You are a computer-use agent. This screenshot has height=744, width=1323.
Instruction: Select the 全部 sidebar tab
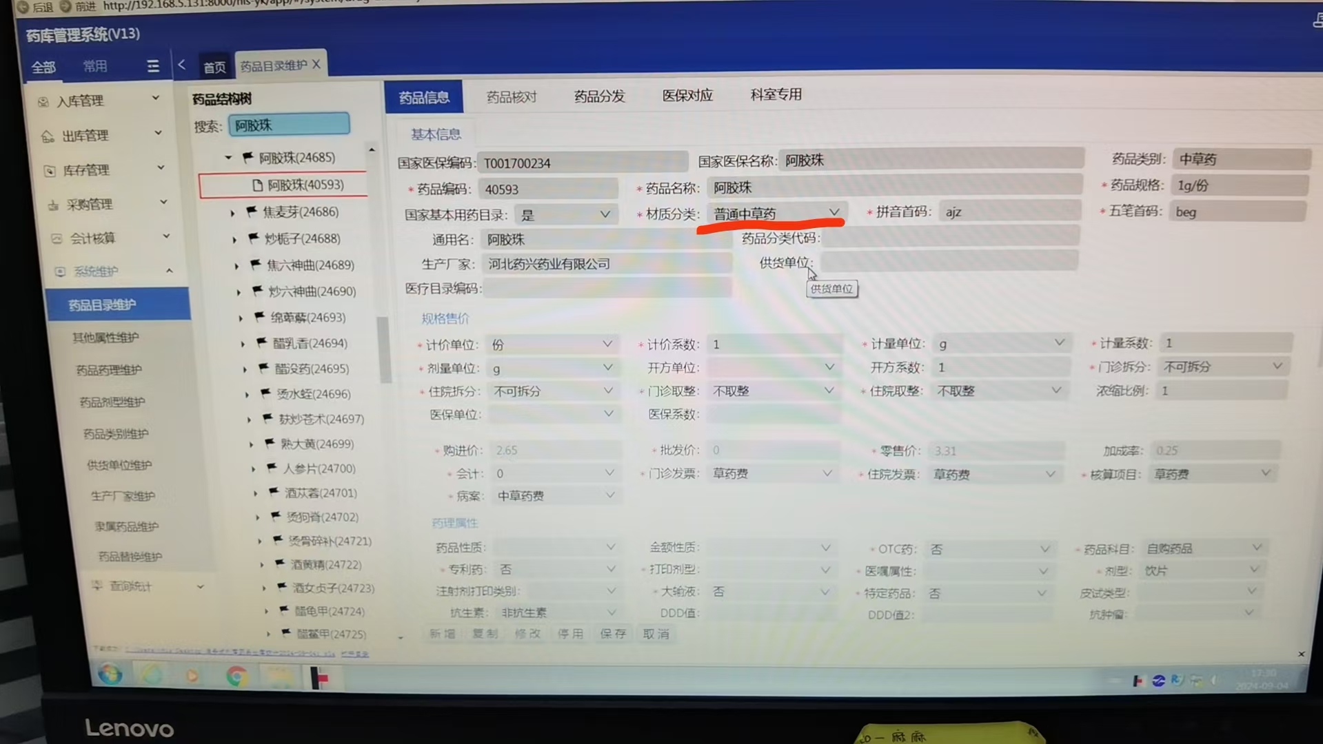43,67
